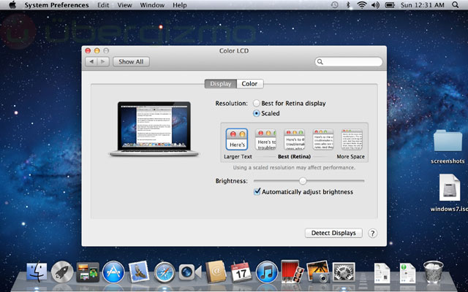Uncheck Automatically adjust brightness
The image size is (468, 292).
coord(257,192)
